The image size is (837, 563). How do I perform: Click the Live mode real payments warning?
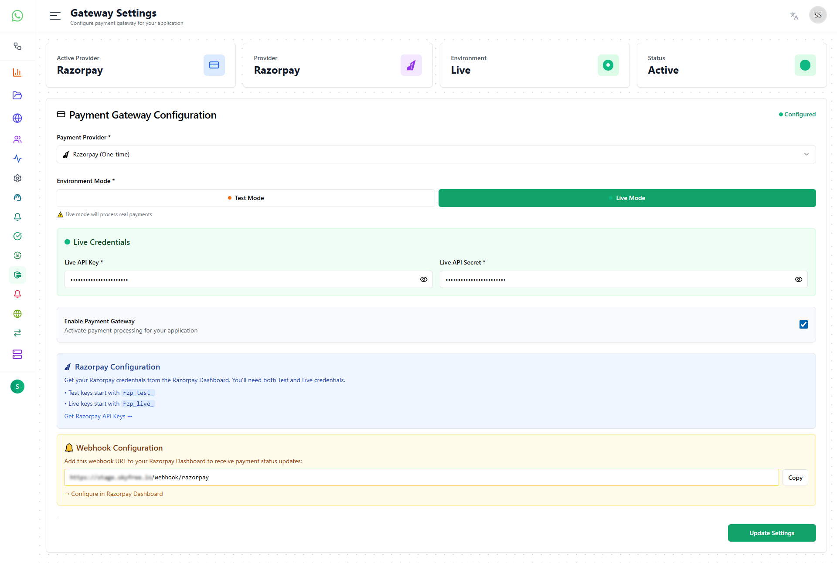point(105,214)
